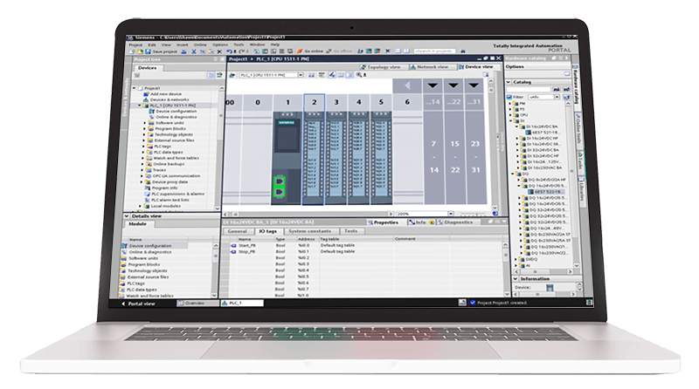Image resolution: width=699 pixels, height=389 pixels.
Task: Click the Device icon in Information panel
Action: (x=550, y=288)
